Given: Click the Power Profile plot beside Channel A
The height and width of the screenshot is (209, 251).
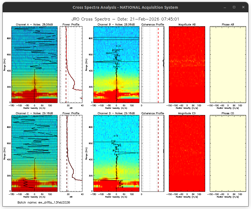Looking at the screenshot, I should (71, 64).
